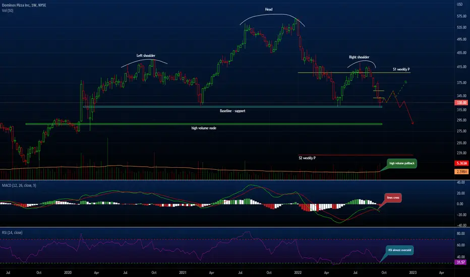
Task: Select the Vol (50) indicator label
Action: click(8, 11)
